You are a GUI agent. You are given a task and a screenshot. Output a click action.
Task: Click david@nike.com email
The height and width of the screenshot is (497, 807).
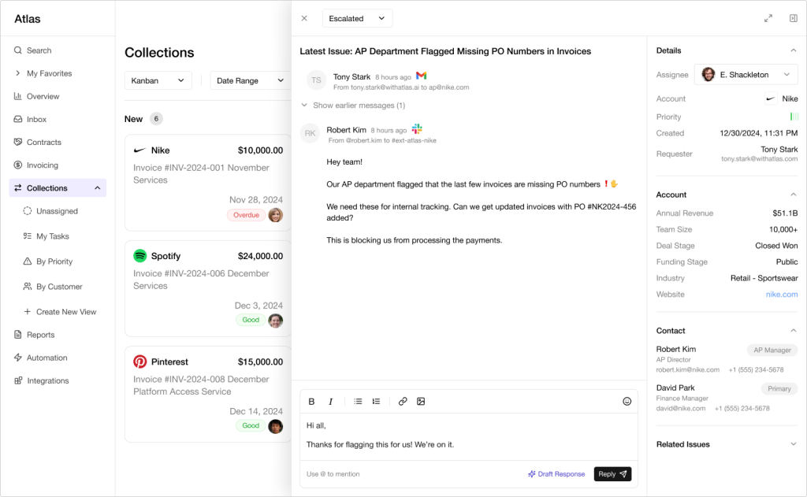[x=680, y=409]
